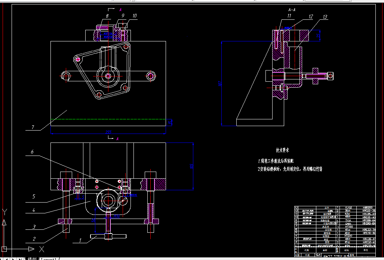Screen dimensions: 384x260
Task: Click drawing callout number 10 above the top view
Action: pos(135,16)
